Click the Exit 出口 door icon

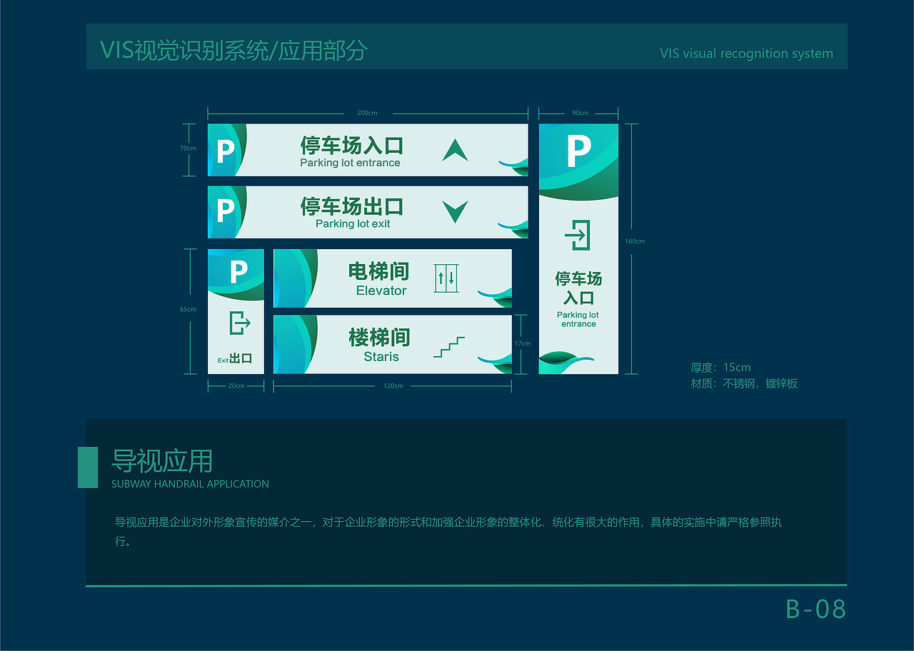239,323
